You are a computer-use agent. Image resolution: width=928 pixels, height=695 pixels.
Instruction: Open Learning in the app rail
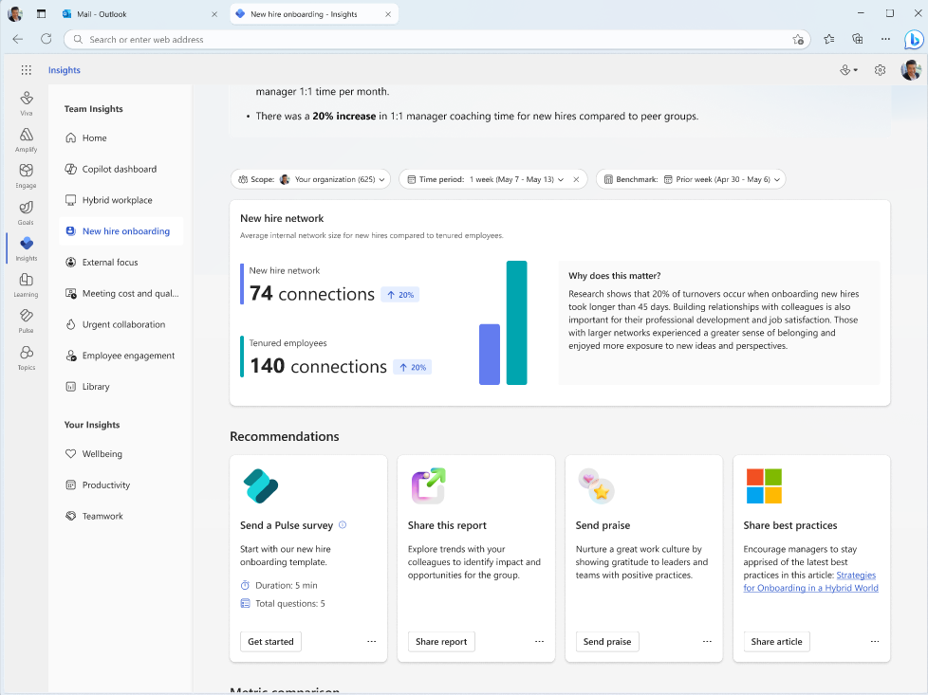26,285
